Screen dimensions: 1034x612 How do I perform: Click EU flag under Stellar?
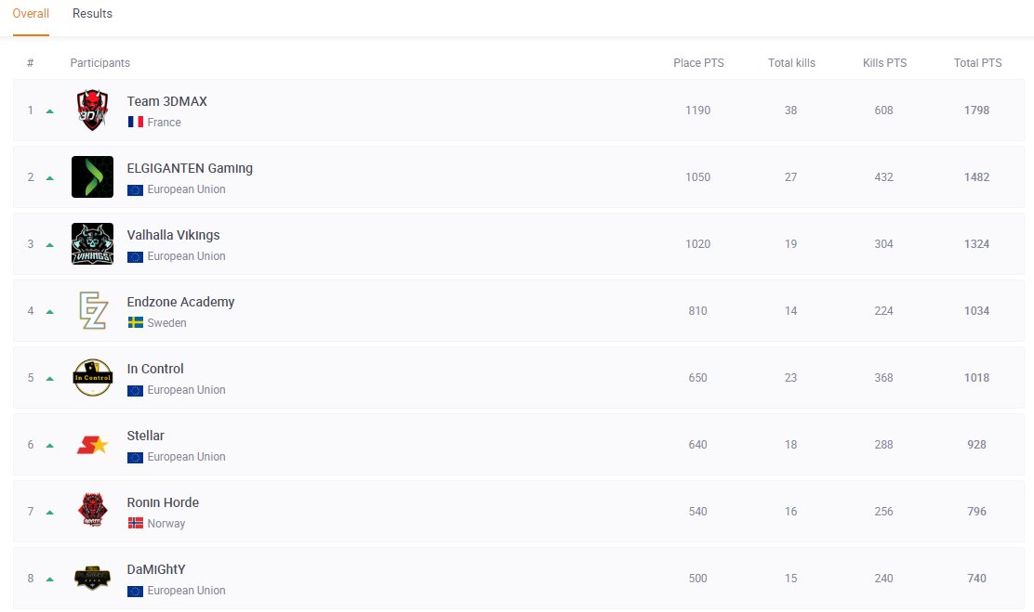click(135, 457)
